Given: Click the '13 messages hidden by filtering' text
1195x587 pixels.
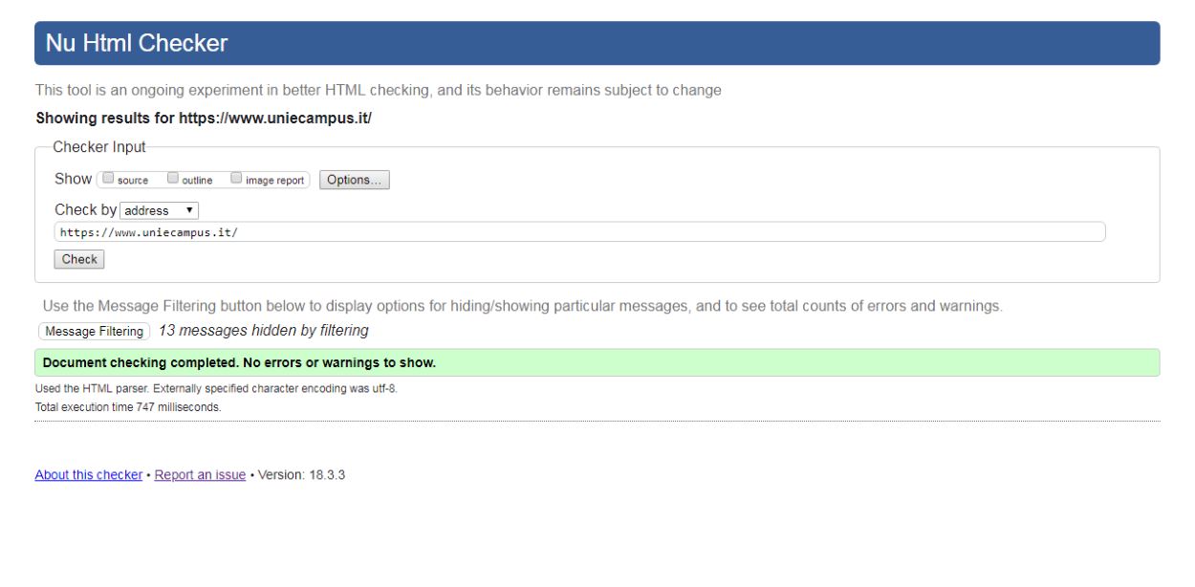Looking at the screenshot, I should click(x=264, y=331).
